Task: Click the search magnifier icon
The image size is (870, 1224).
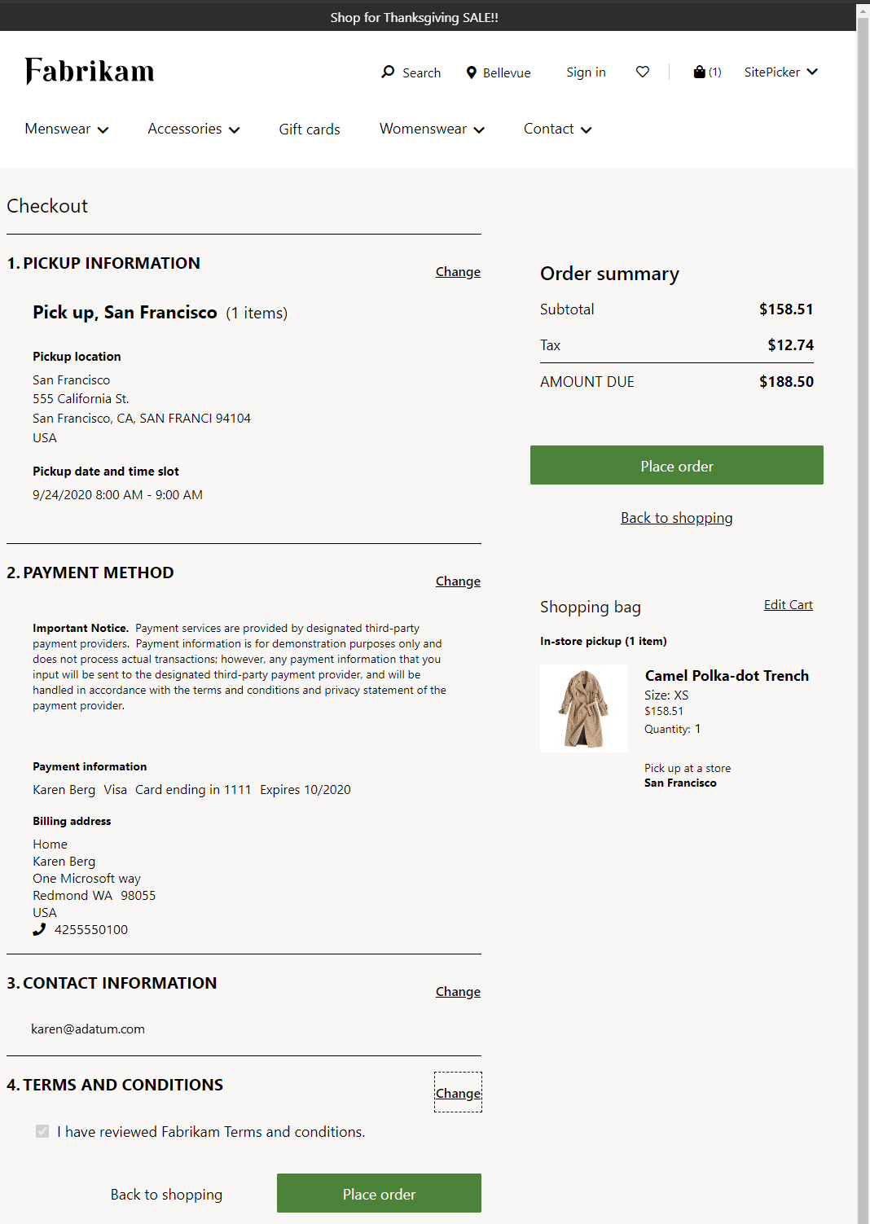Action: click(388, 72)
